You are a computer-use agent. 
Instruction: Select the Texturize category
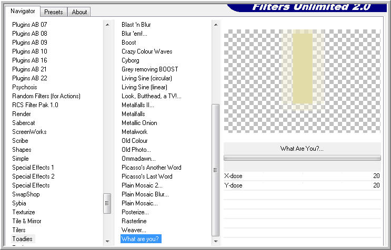[x=24, y=212]
